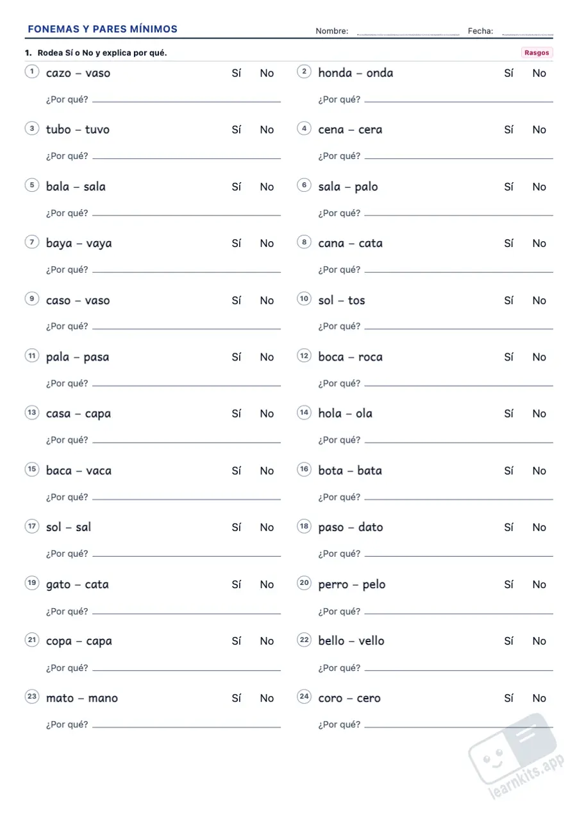Image resolution: width=577 pixels, height=814 pixels.
Task: Select Sí for cazo – vaso
Action: click(x=237, y=73)
